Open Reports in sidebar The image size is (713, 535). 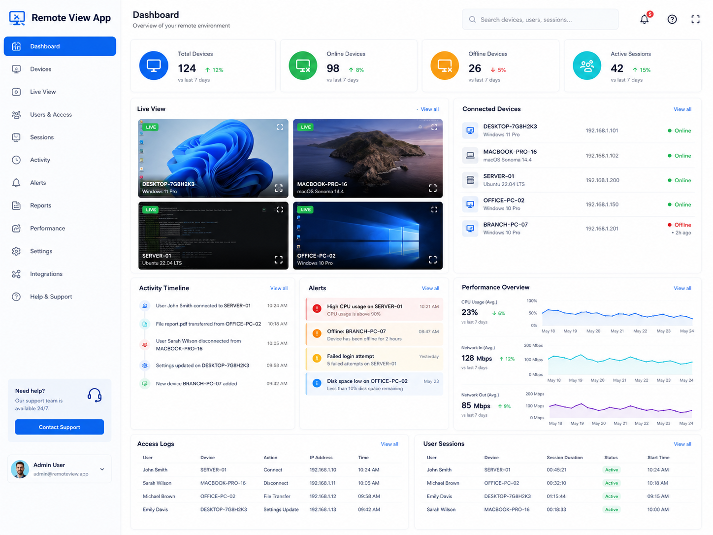[60, 205]
